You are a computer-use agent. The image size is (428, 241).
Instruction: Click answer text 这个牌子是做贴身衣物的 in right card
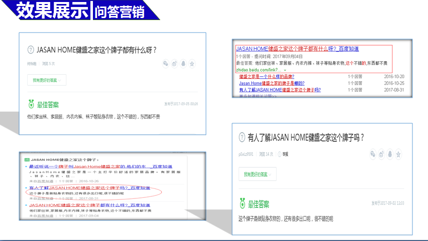pyautogui.click(x=286, y=218)
